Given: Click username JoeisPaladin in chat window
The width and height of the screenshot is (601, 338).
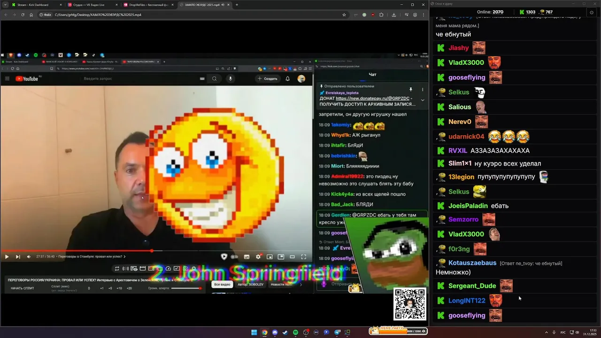Looking at the screenshot, I should click(468, 206).
